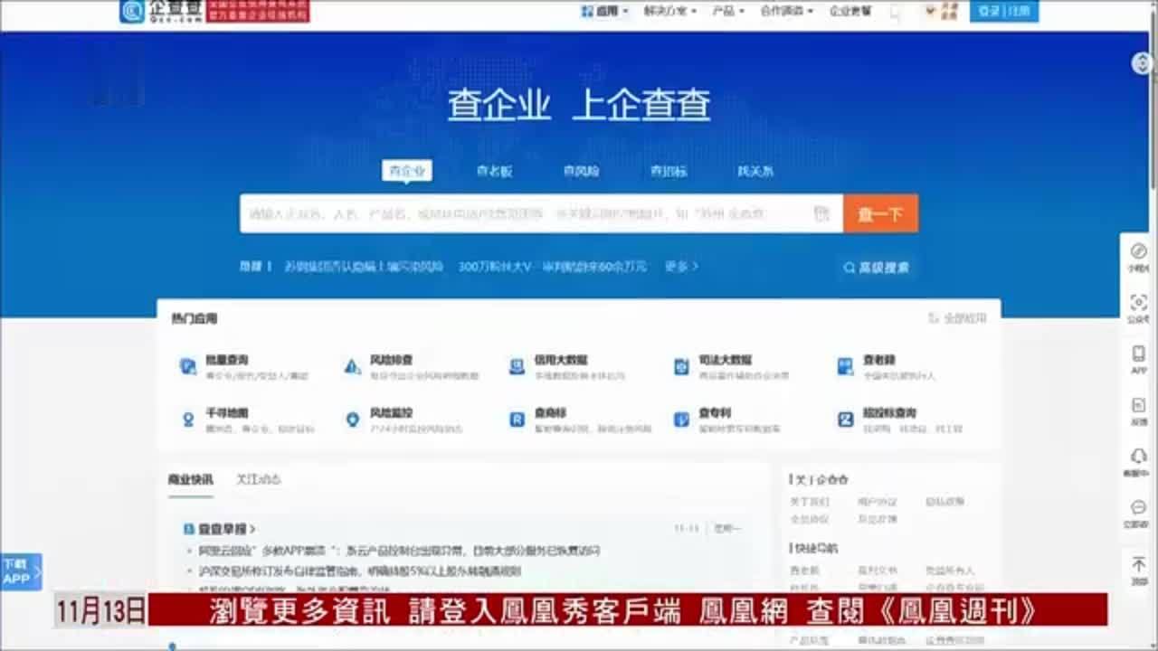
Task: Click the mini-program icon in right sidebar
Action: pyautogui.click(x=1139, y=251)
